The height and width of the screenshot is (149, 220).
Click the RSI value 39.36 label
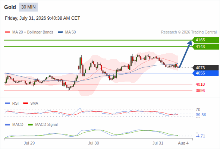tap(201, 115)
